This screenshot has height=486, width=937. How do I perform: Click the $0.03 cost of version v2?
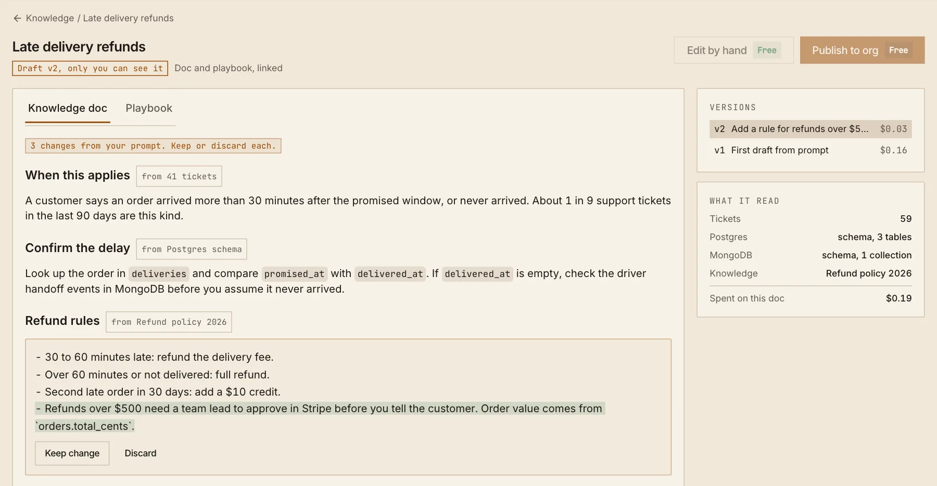(893, 129)
